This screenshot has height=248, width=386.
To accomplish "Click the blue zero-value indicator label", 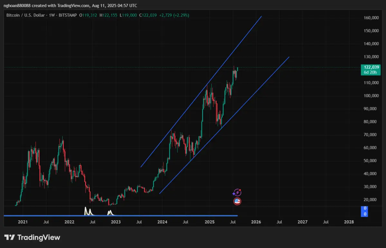I will click(x=365, y=212).
